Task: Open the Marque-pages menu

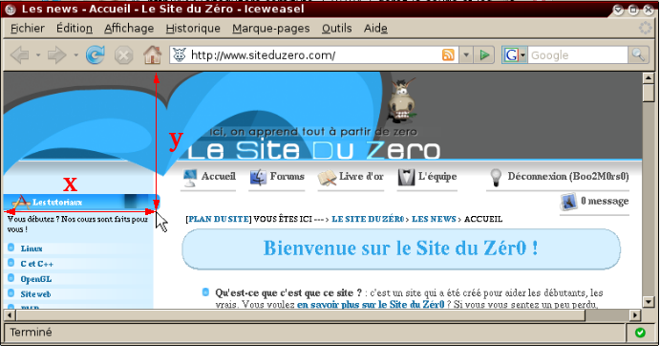Action: coord(271,29)
